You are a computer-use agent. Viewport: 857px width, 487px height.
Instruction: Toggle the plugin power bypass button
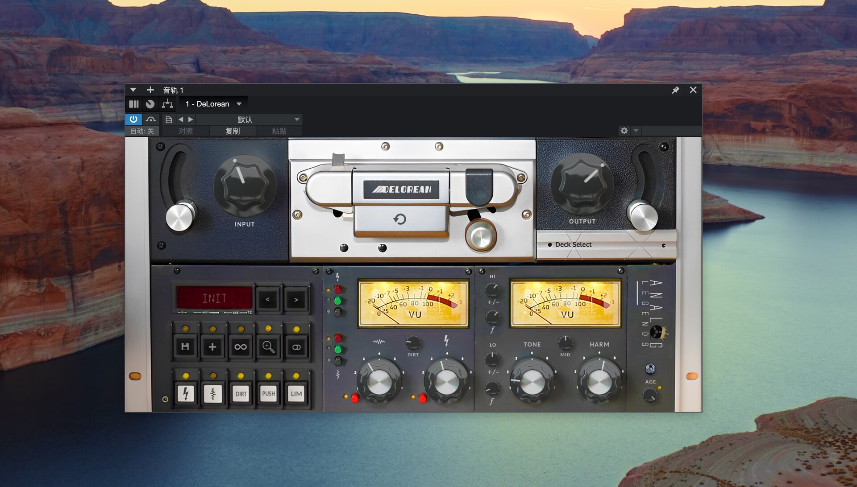coord(133,119)
